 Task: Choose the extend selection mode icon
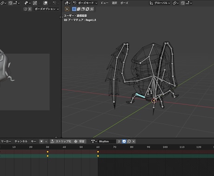tap(79, 9)
